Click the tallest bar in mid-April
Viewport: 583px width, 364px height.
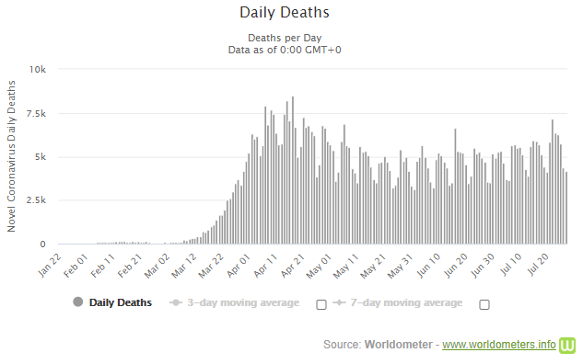293,170
